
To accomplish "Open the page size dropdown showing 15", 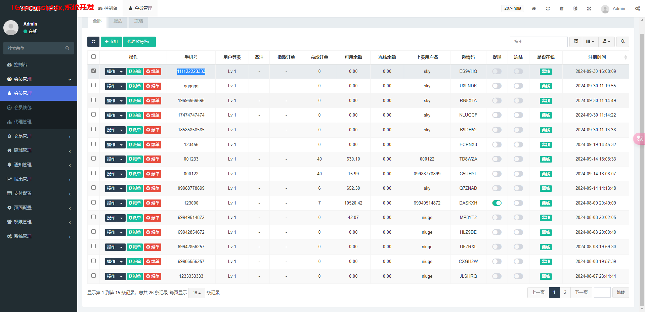I will pos(197,293).
